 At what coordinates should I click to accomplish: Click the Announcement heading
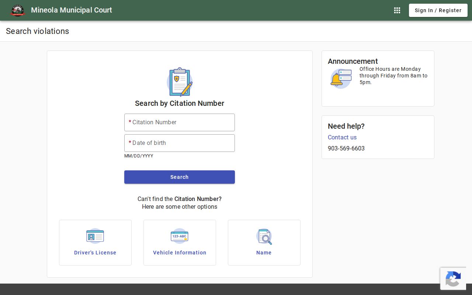pos(353,61)
